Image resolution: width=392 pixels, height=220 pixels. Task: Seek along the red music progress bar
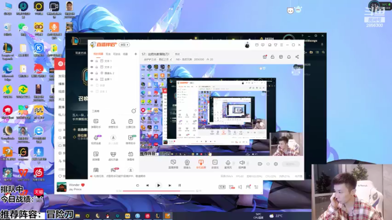tap(158, 191)
